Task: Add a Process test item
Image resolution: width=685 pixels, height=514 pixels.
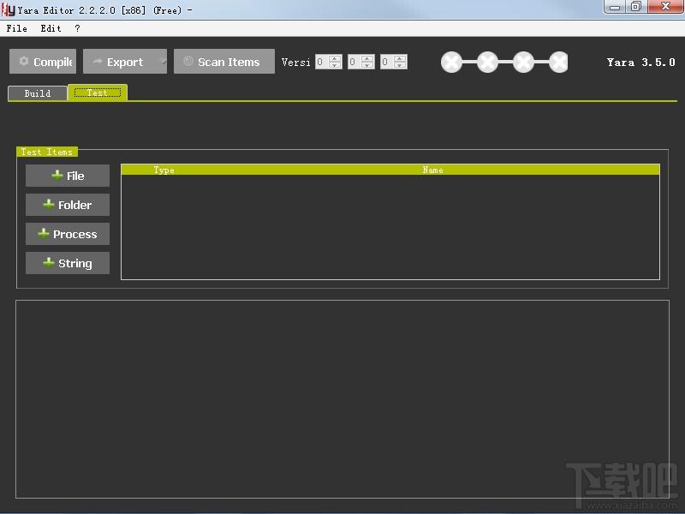Action: click(x=68, y=234)
